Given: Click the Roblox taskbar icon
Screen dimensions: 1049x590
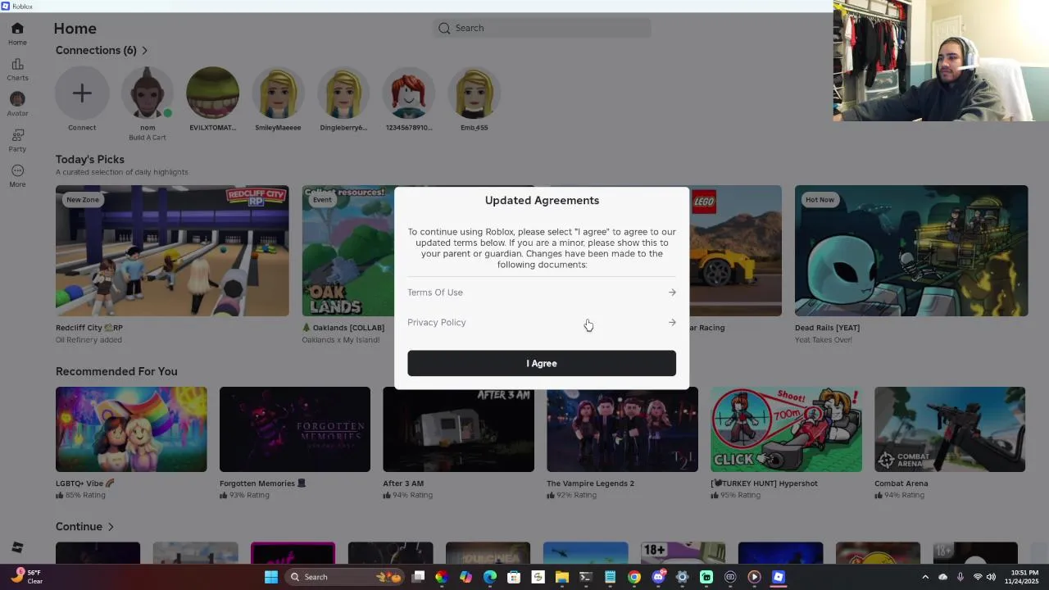Looking at the screenshot, I should [779, 577].
